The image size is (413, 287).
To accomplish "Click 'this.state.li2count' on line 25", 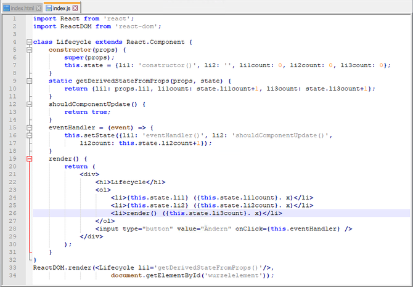I will pos(237,206).
